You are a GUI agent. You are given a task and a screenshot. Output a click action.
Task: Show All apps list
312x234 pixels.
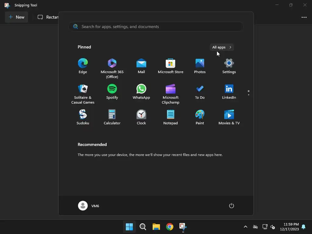click(x=222, y=47)
